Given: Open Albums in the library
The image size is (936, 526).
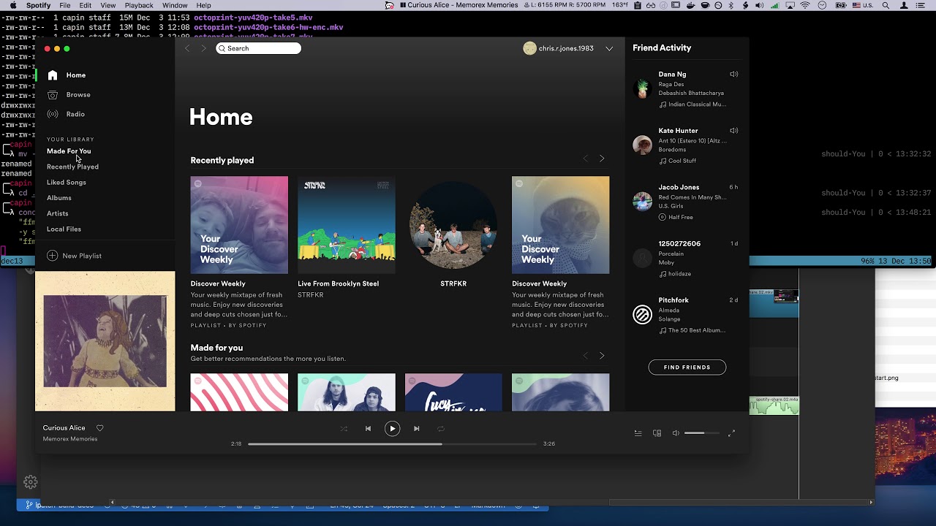Looking at the screenshot, I should coord(59,198).
